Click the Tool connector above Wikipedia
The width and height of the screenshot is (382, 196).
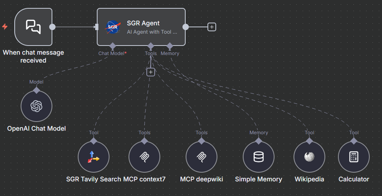tap(309, 141)
